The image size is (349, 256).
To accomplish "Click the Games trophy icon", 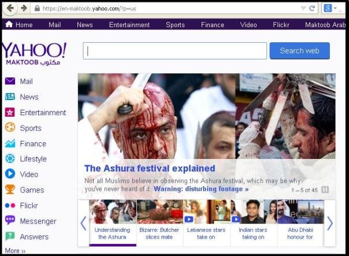I will [10, 190].
